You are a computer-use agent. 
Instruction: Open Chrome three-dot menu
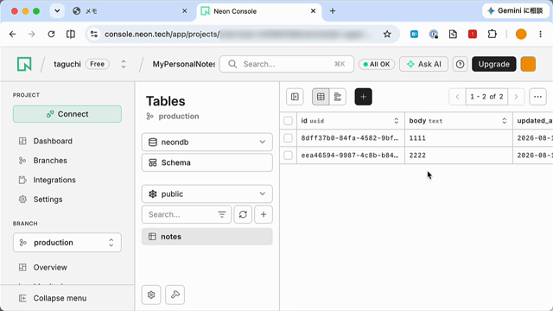[540, 35]
